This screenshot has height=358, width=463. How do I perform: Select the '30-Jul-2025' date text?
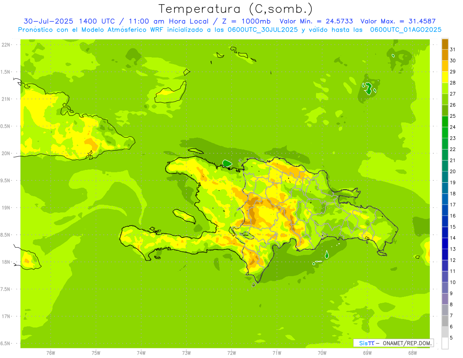(49, 21)
